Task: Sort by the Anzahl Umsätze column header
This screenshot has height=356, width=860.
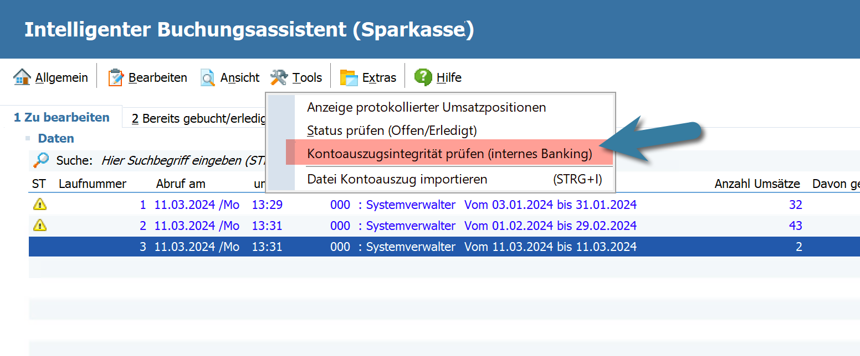Action: (757, 184)
